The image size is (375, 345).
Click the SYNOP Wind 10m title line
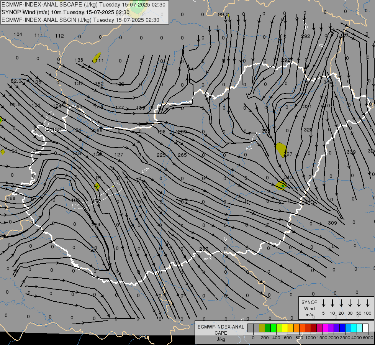pyautogui.click(x=66, y=12)
